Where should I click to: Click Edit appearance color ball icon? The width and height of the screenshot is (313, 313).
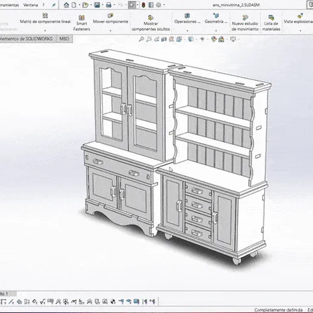(214, 39)
